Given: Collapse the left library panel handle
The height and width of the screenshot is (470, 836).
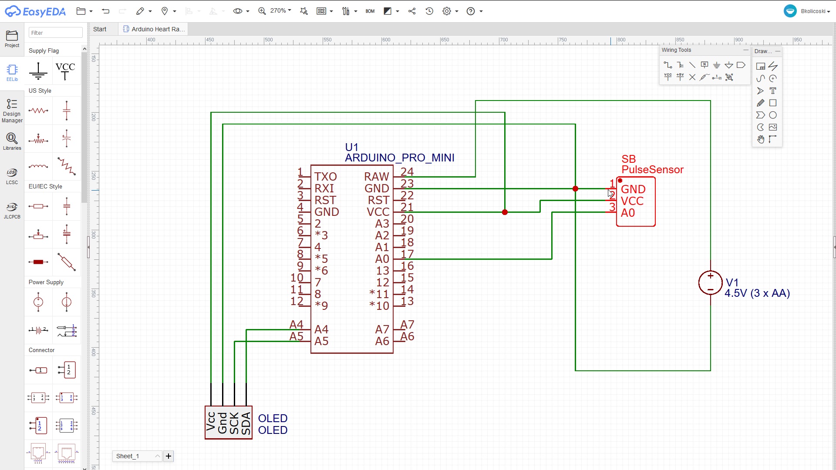Looking at the screenshot, I should pos(88,247).
